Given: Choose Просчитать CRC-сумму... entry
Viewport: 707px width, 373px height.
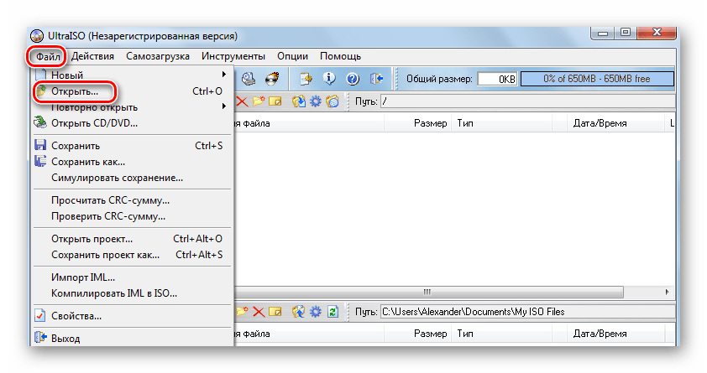Looking at the screenshot, I should point(132,200).
